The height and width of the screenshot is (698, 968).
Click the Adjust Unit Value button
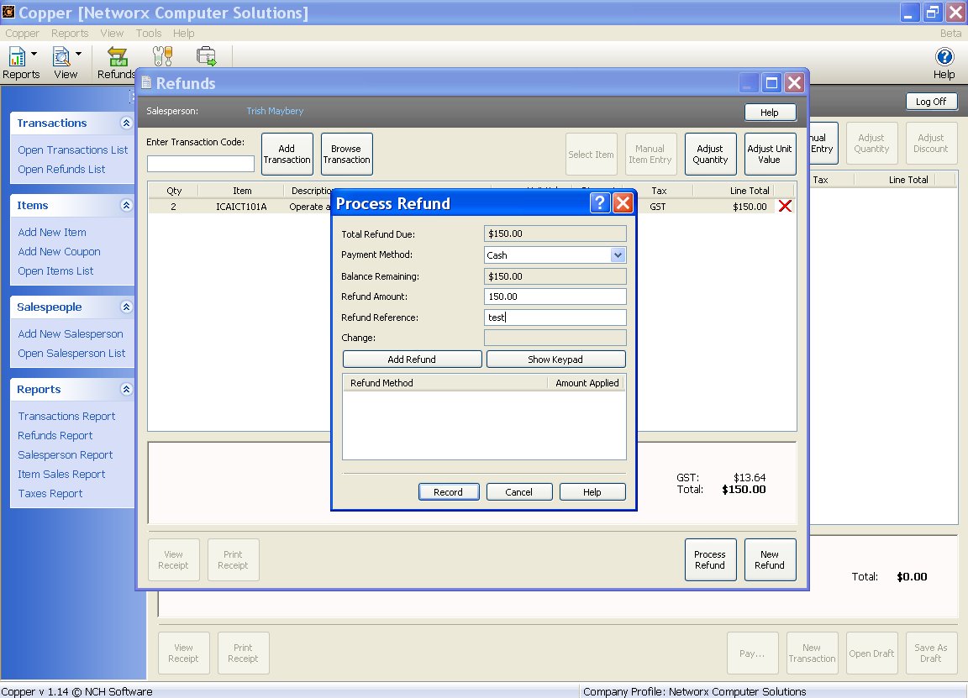point(769,155)
